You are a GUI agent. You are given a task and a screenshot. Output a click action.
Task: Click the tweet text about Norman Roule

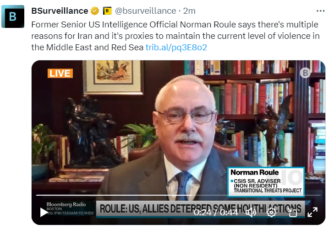(x=175, y=36)
